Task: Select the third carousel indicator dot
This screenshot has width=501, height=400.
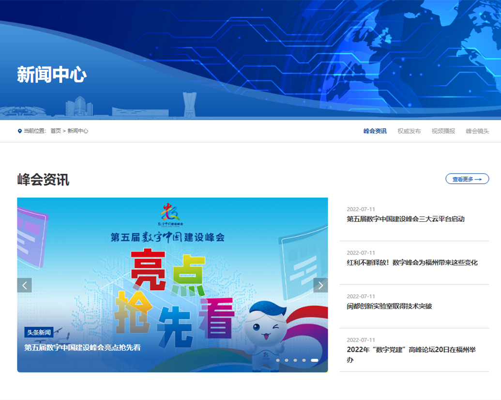Action: [295, 360]
